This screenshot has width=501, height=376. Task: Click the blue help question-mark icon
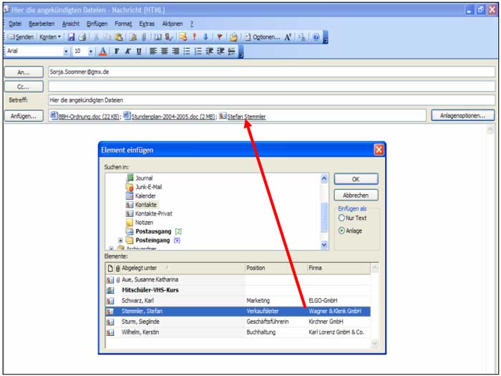point(316,37)
